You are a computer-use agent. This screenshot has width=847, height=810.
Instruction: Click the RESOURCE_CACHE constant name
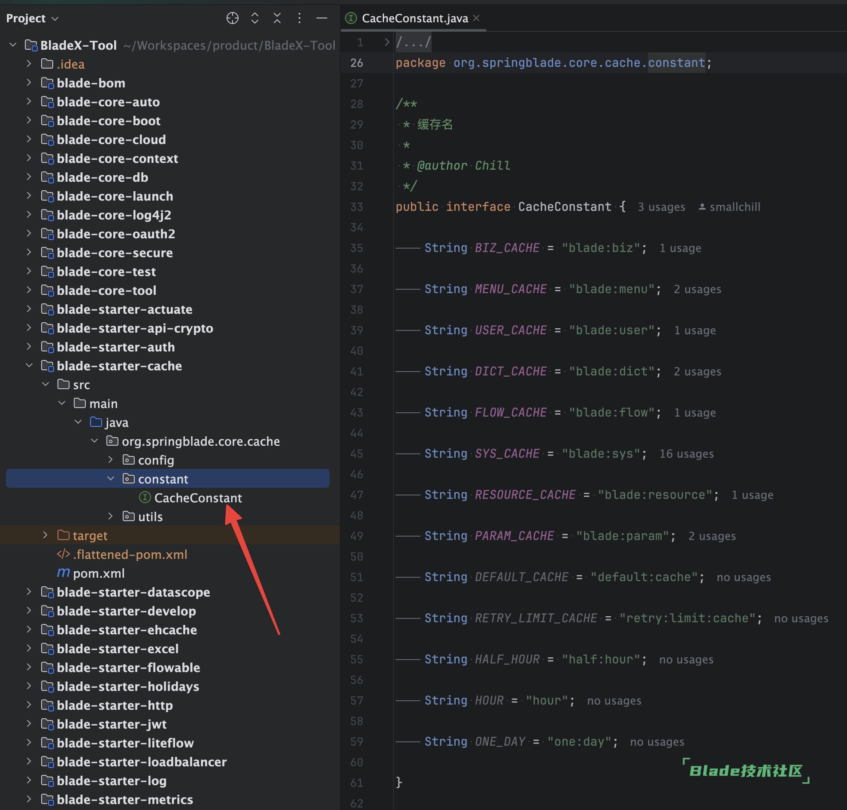(525, 495)
